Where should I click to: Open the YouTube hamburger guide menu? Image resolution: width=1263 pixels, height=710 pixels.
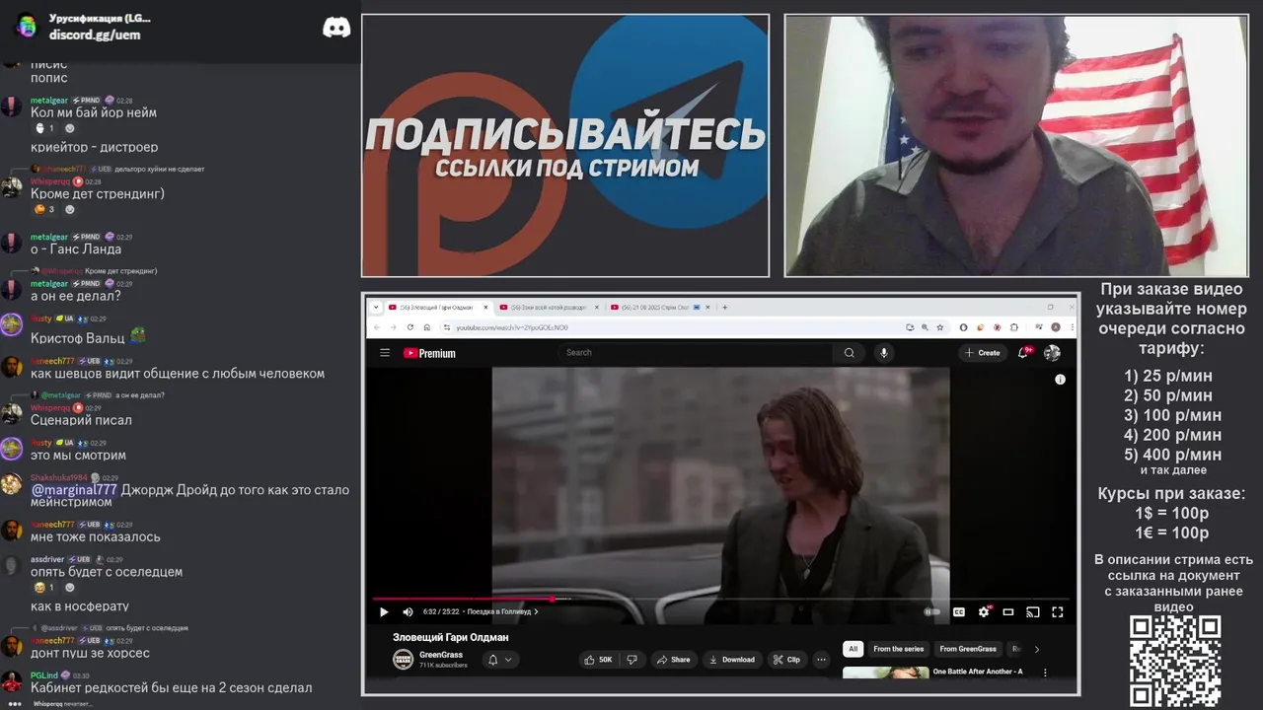click(385, 353)
